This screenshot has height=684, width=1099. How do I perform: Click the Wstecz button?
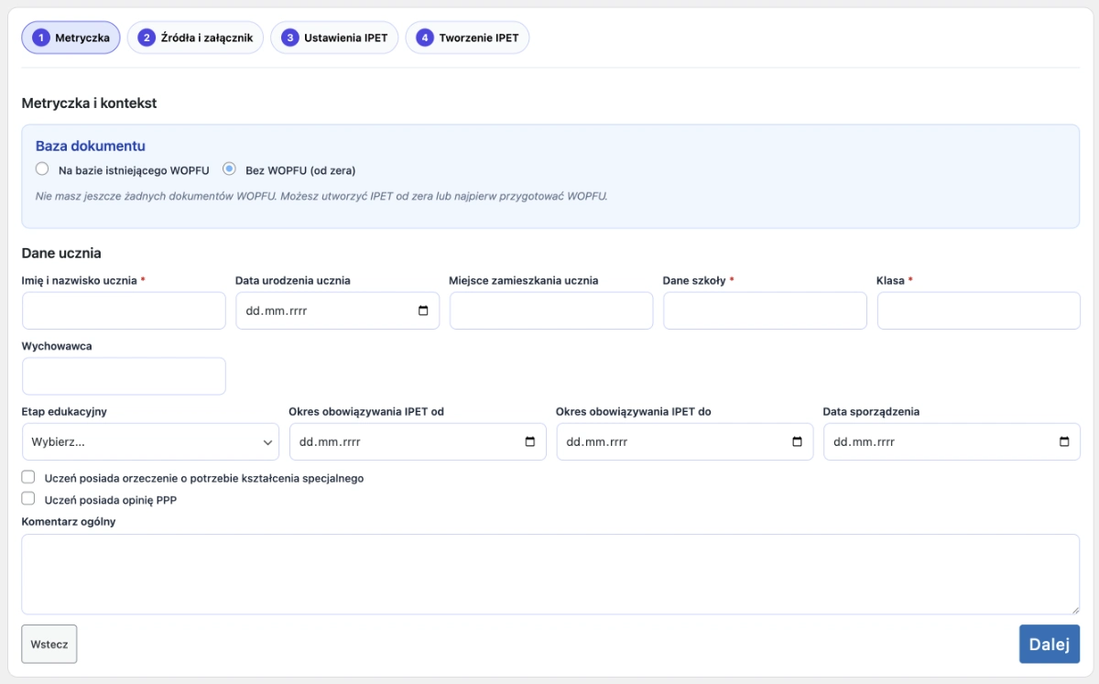coord(49,644)
